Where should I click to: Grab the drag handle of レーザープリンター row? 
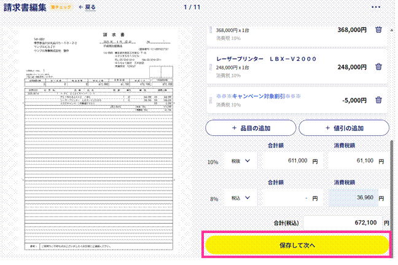(x=211, y=67)
